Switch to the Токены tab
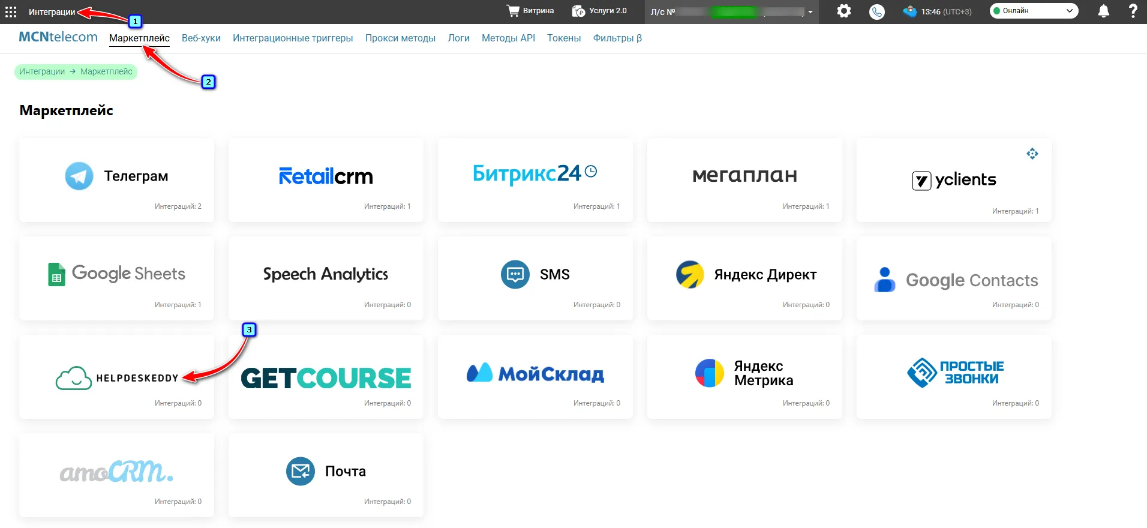 (x=564, y=38)
